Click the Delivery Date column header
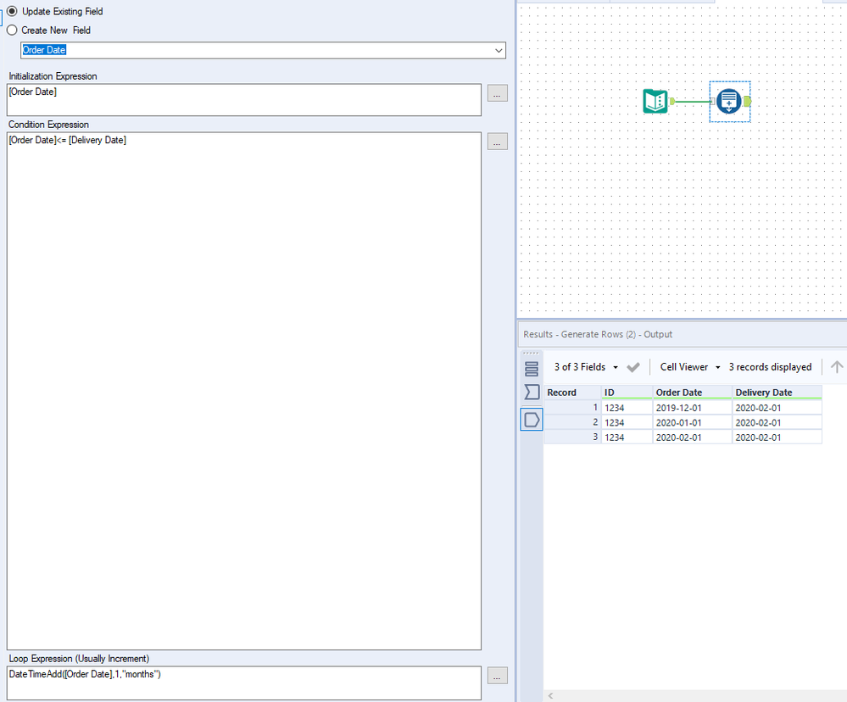Screen dimensions: 847x702 coord(777,393)
